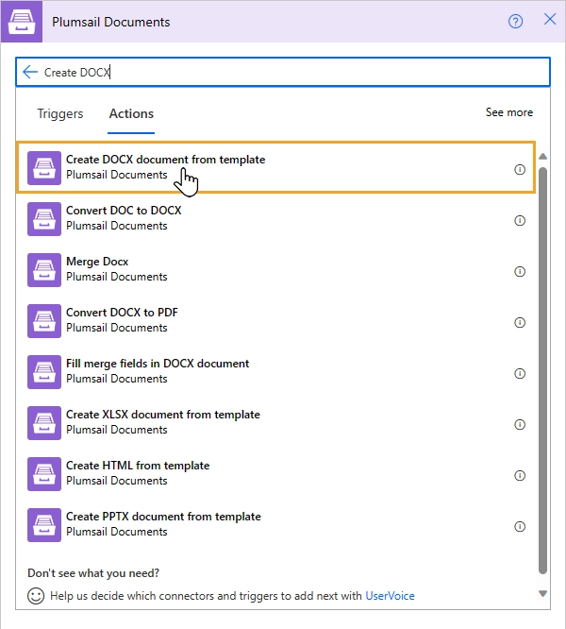Show info for Merge Docx

click(520, 272)
